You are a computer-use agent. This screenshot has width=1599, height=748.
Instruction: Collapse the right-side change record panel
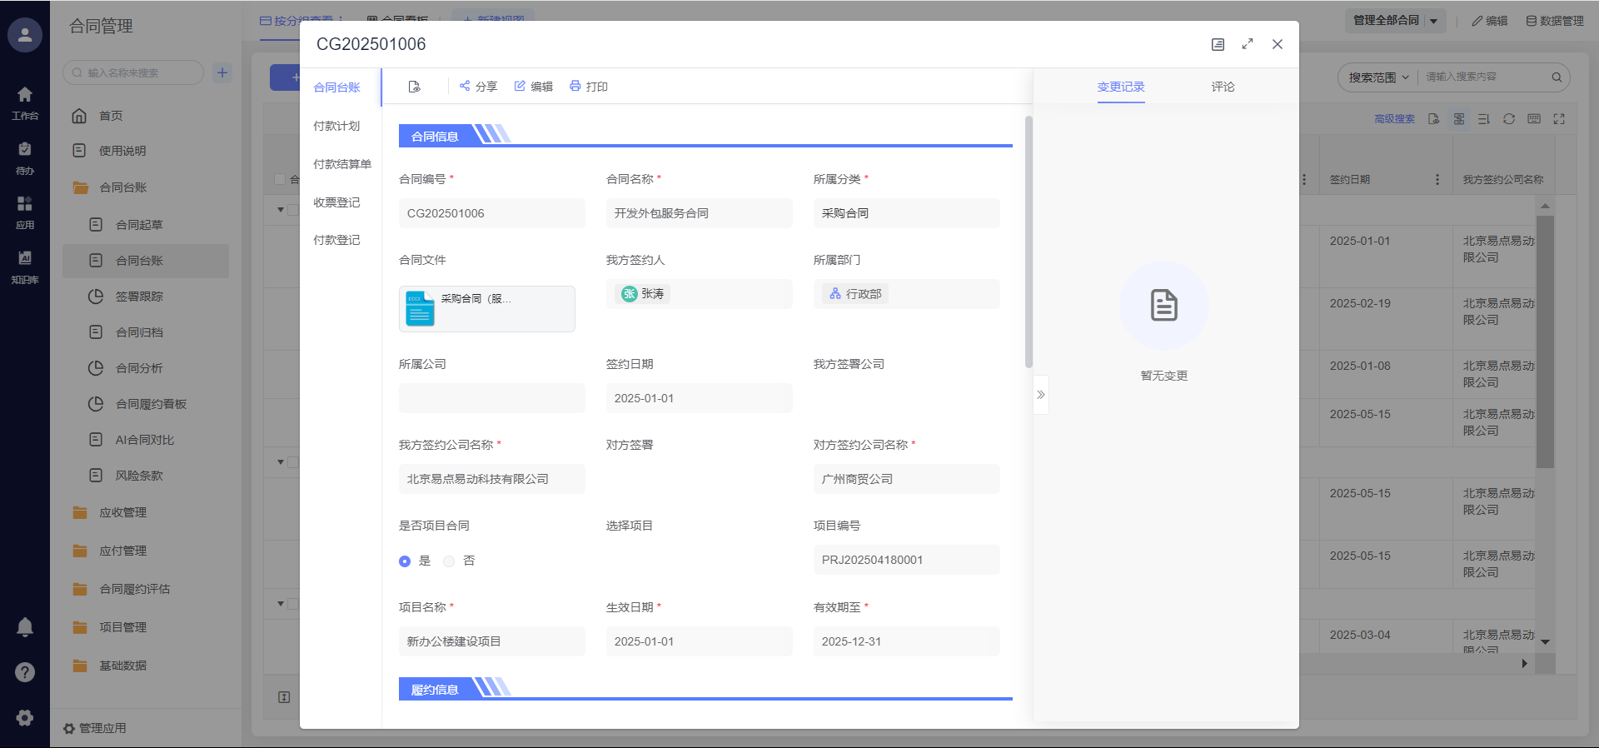pos(1040,395)
